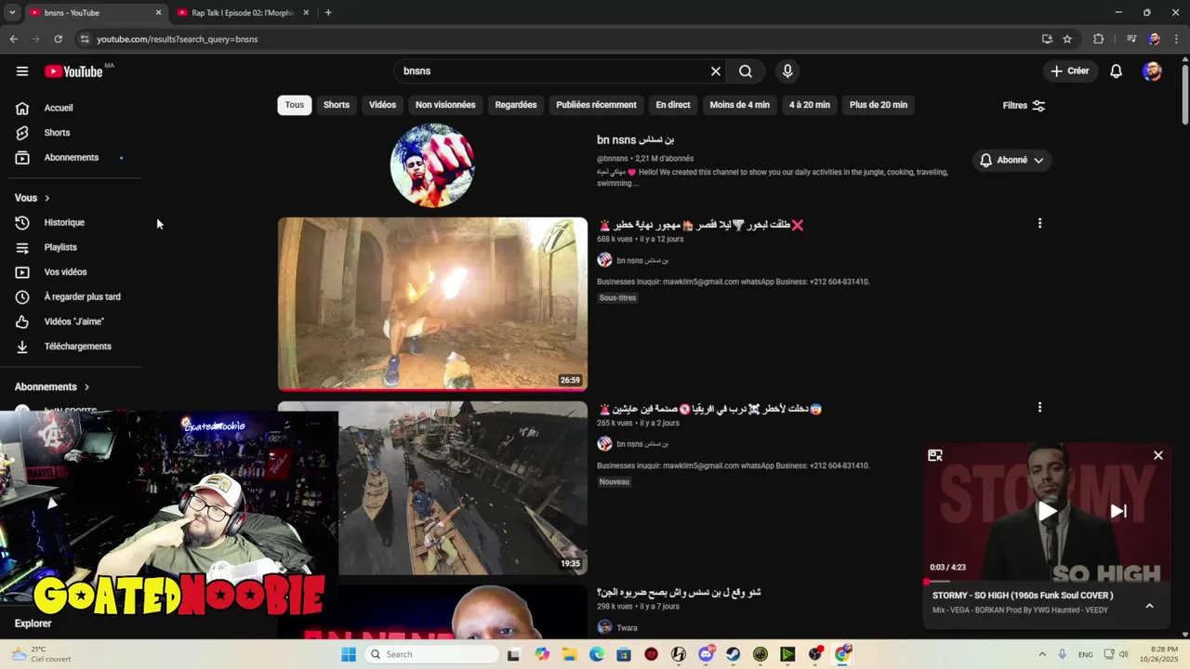
Task: Open more options for 688 k vues video
Action: [1039, 223]
